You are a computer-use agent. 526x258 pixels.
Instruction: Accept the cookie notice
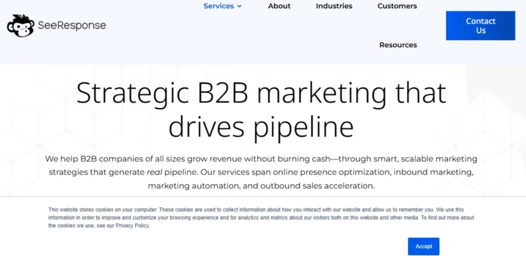point(424,246)
